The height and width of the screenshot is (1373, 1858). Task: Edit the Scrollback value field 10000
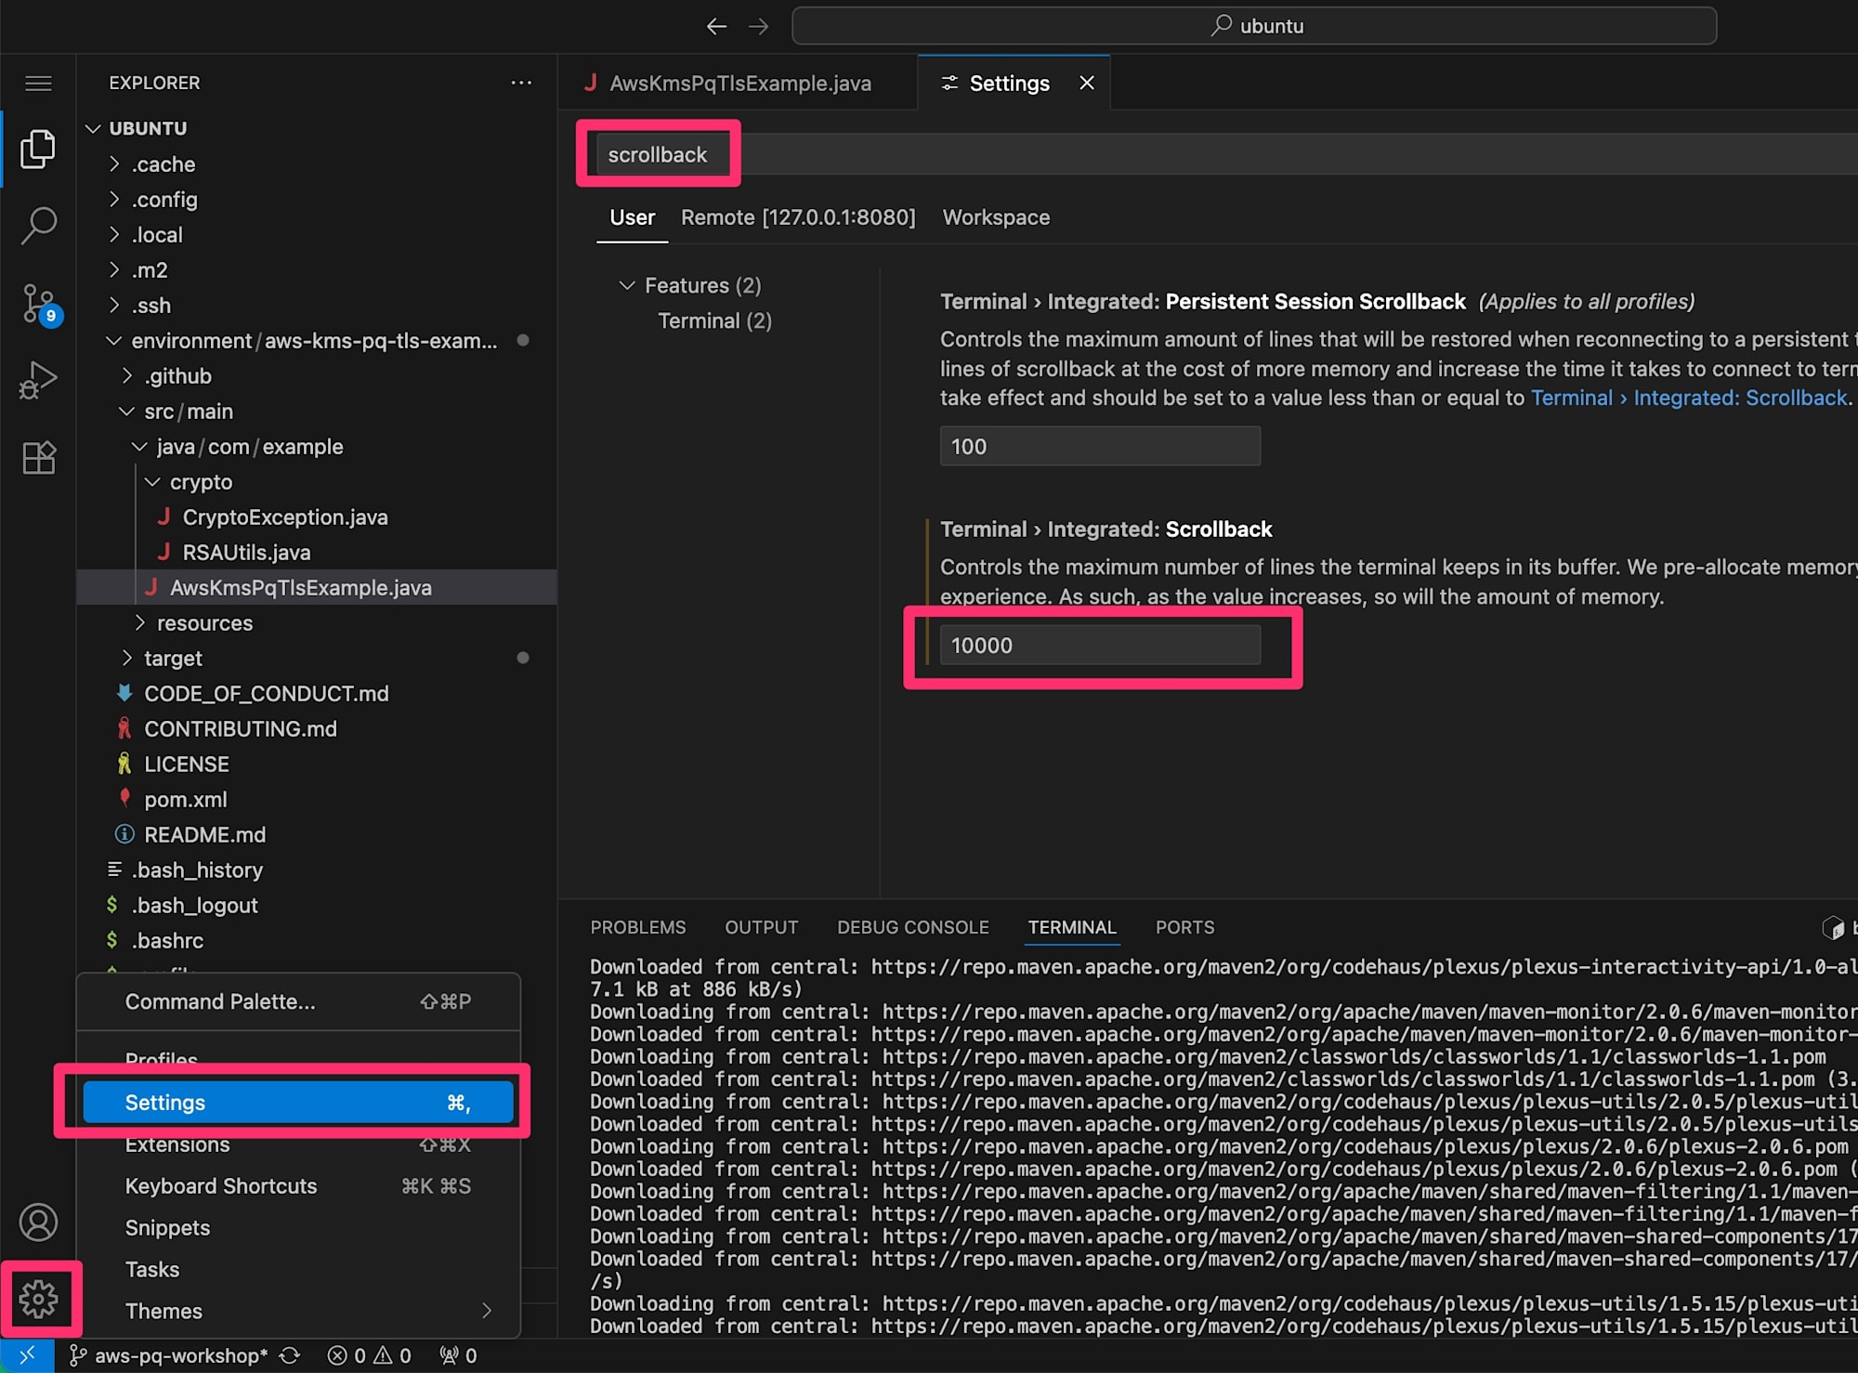pos(1100,646)
